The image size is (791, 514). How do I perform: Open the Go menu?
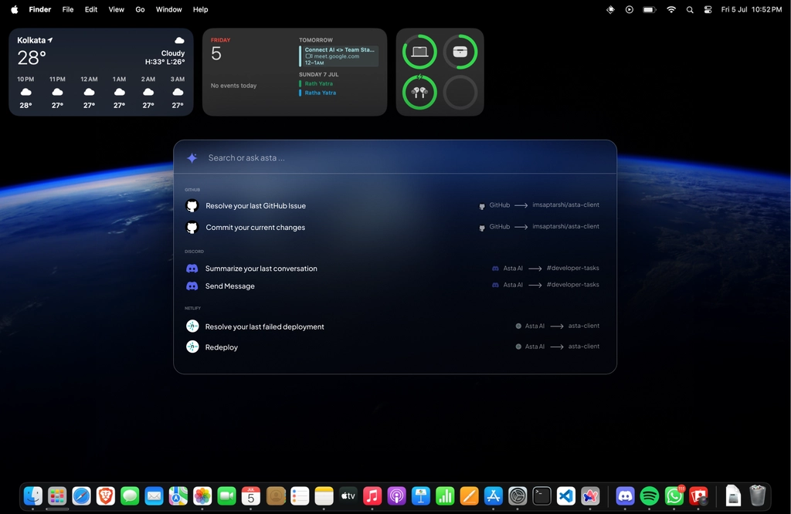point(141,9)
